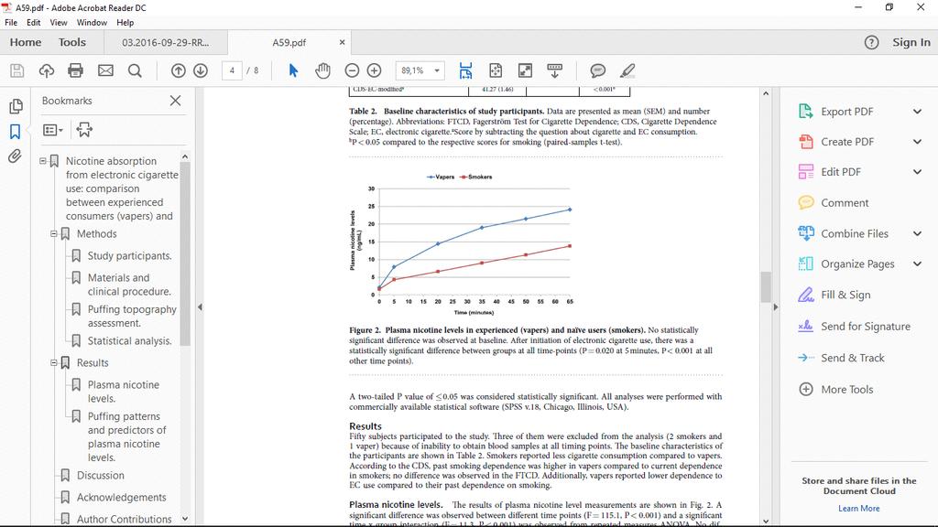Add a sticky note comment
Viewport: 938px width, 527px height.
[x=597, y=70]
